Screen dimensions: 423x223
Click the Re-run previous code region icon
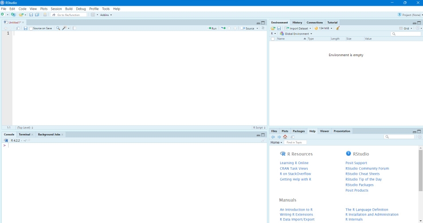[x=223, y=28]
